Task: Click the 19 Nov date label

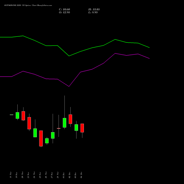Action: (17, 175)
